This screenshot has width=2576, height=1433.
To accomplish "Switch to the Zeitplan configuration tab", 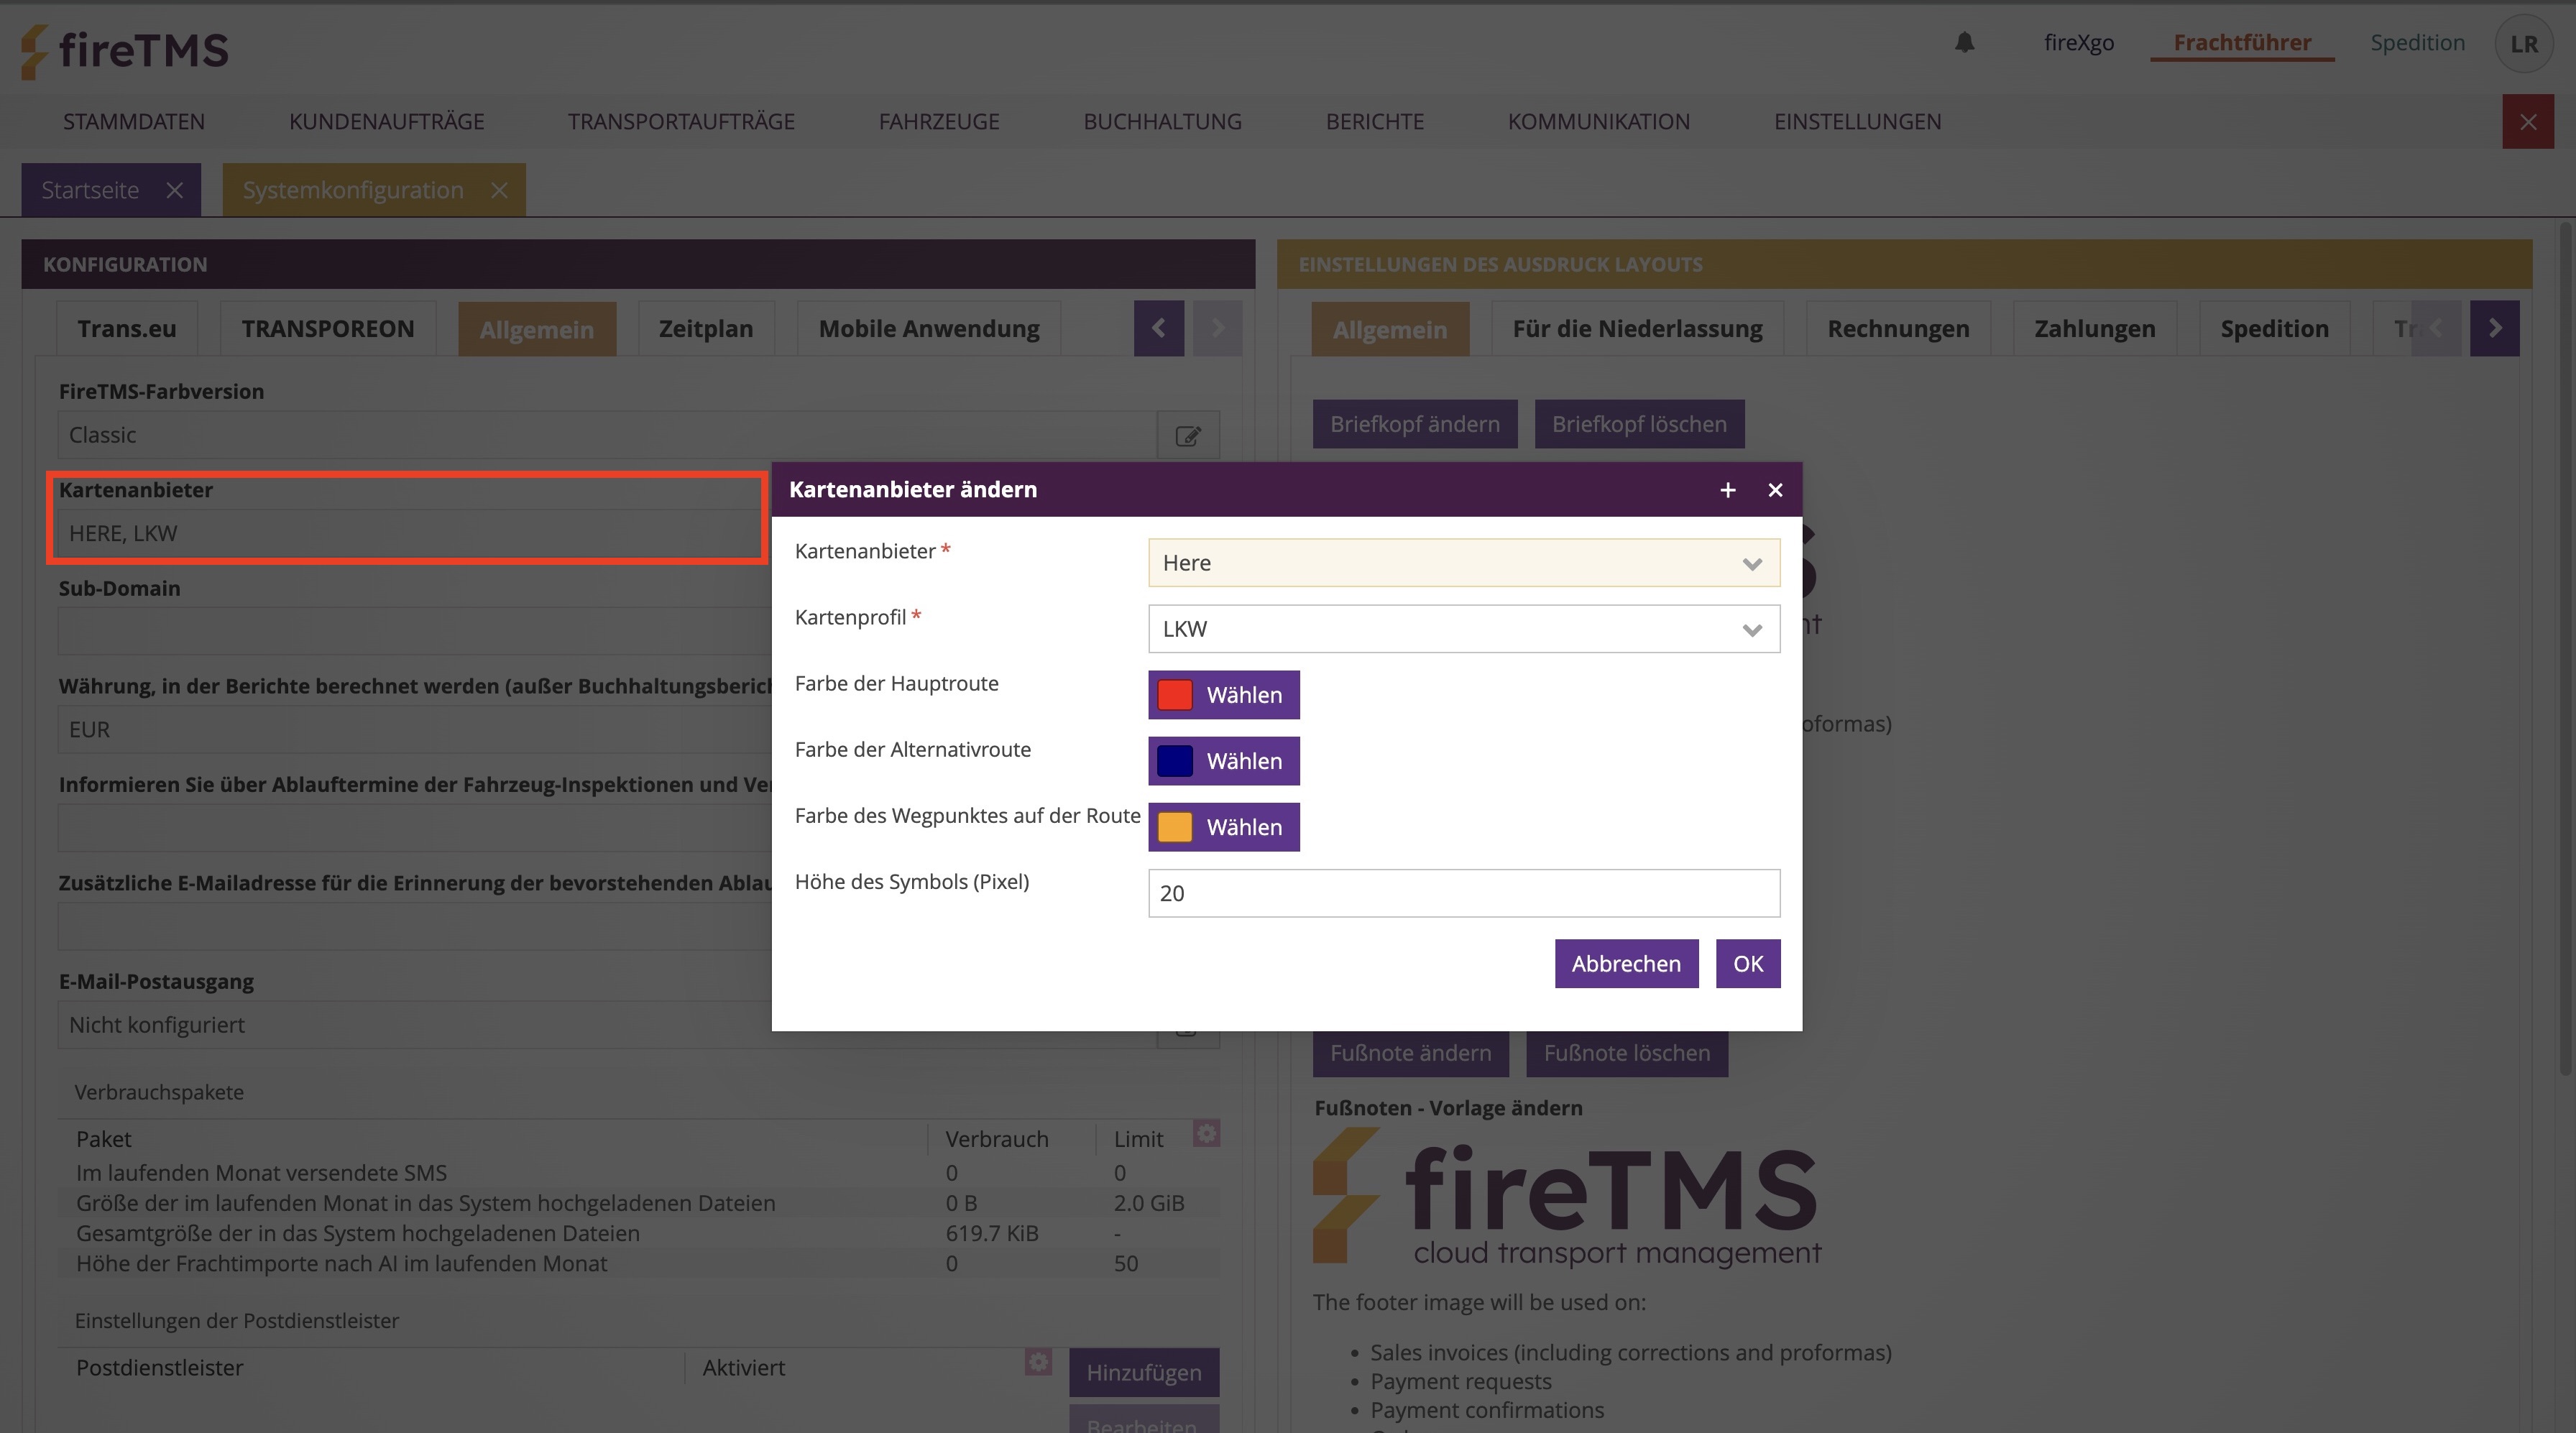I will tap(705, 329).
